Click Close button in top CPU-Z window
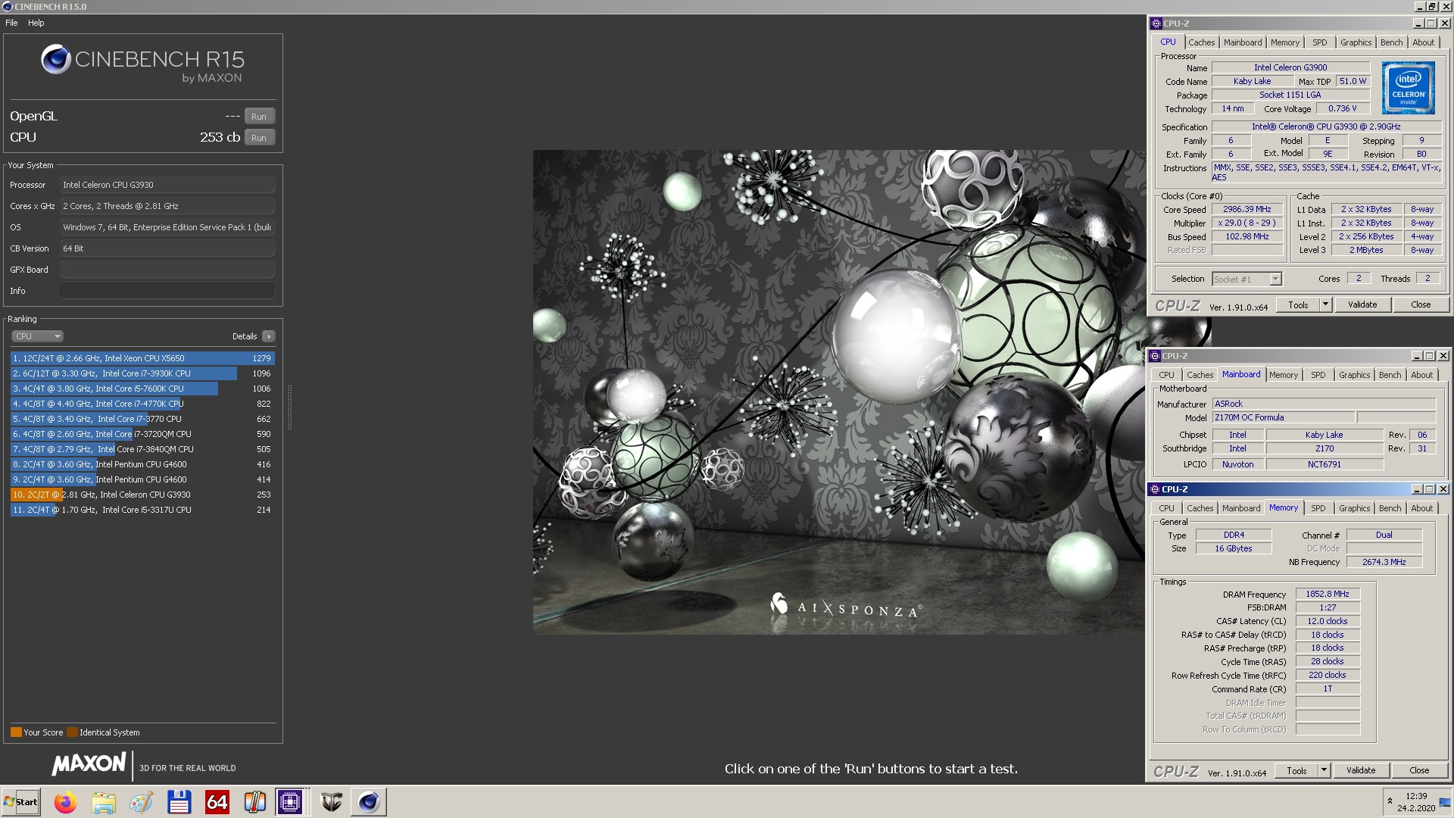Viewport: 1454px width, 818px height. [1421, 305]
